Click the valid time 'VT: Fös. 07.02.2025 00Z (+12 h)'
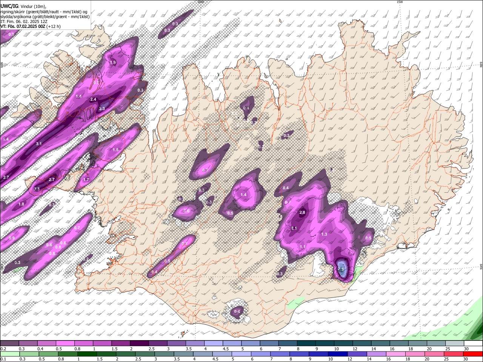483x362 pixels. point(31,26)
